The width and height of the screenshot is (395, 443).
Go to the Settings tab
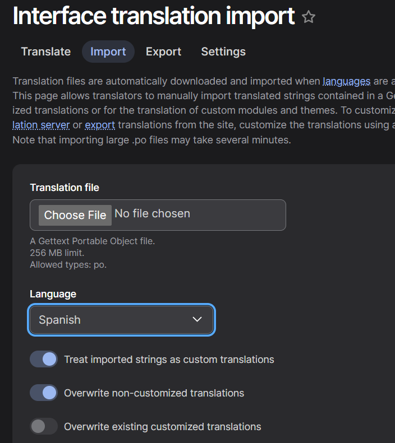223,52
